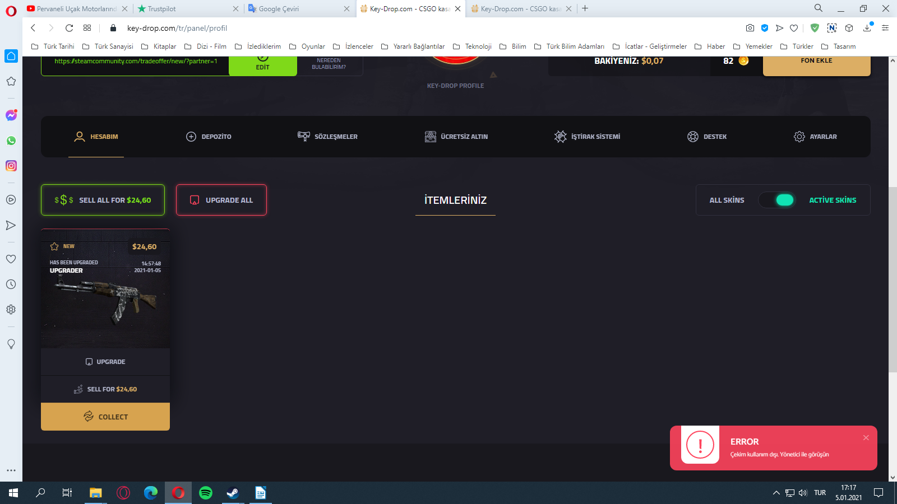The height and width of the screenshot is (504, 897).
Task: Open the Sözleşmeler tab
Action: (x=327, y=137)
